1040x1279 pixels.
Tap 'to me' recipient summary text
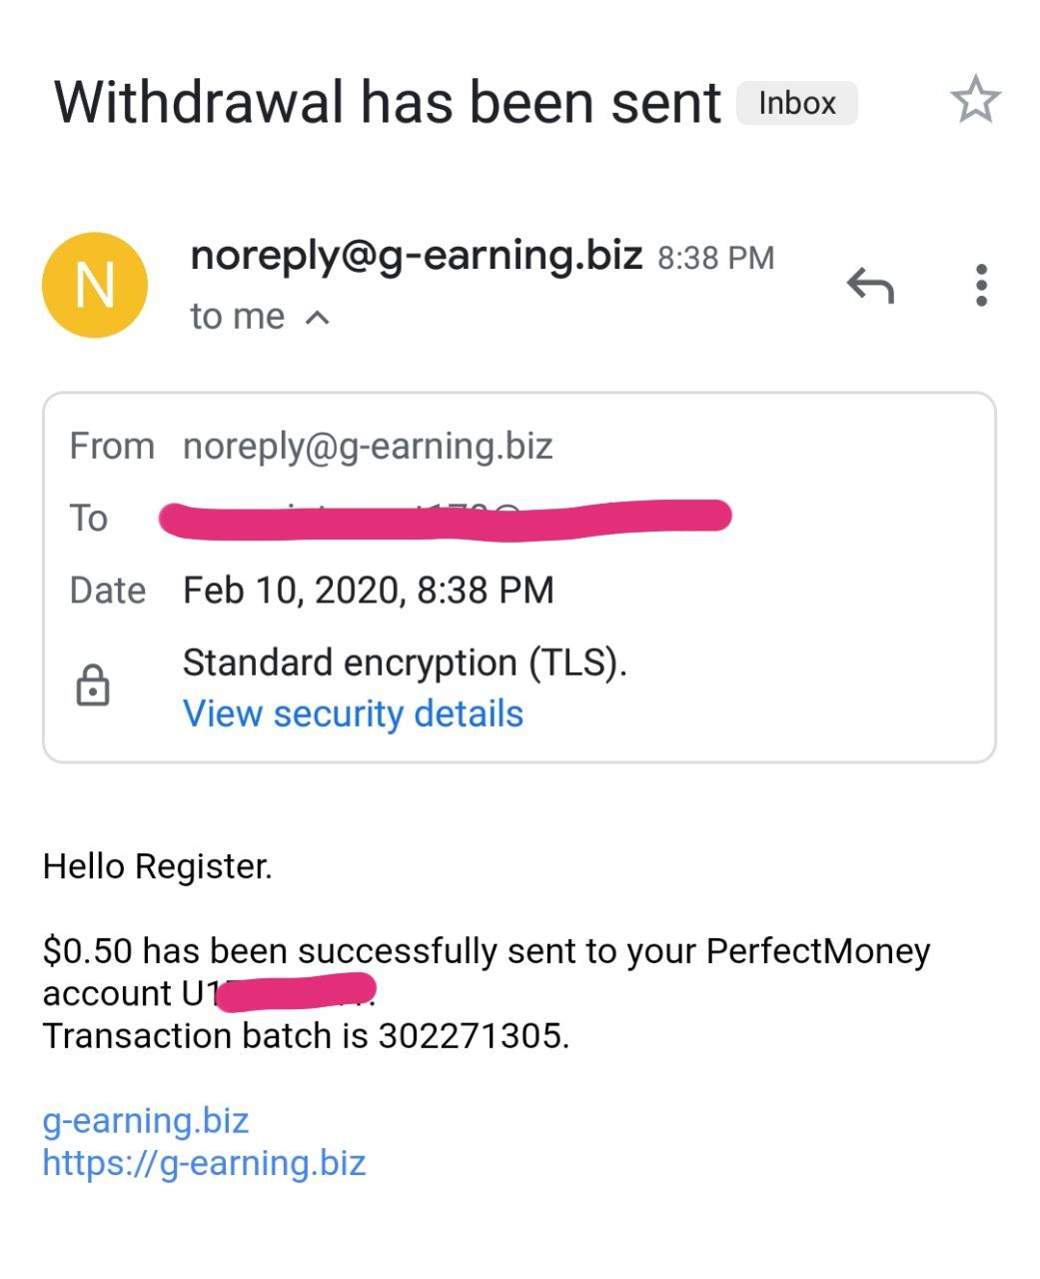point(237,317)
